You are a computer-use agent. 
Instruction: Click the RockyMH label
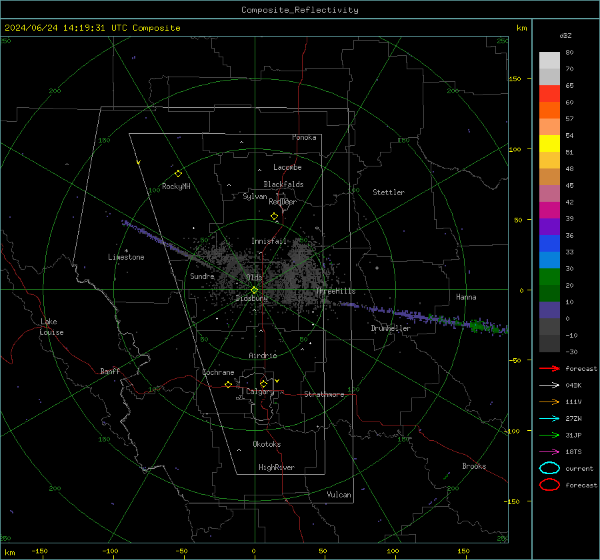pyautogui.click(x=176, y=186)
